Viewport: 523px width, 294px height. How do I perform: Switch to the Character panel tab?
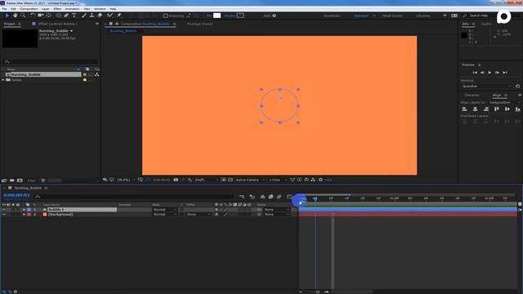[x=472, y=96]
